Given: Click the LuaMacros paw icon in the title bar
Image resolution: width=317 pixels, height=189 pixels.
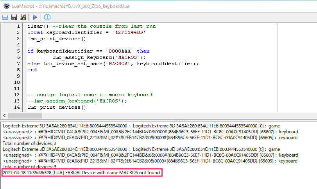Looking at the screenshot, I should [x=6, y=5].
